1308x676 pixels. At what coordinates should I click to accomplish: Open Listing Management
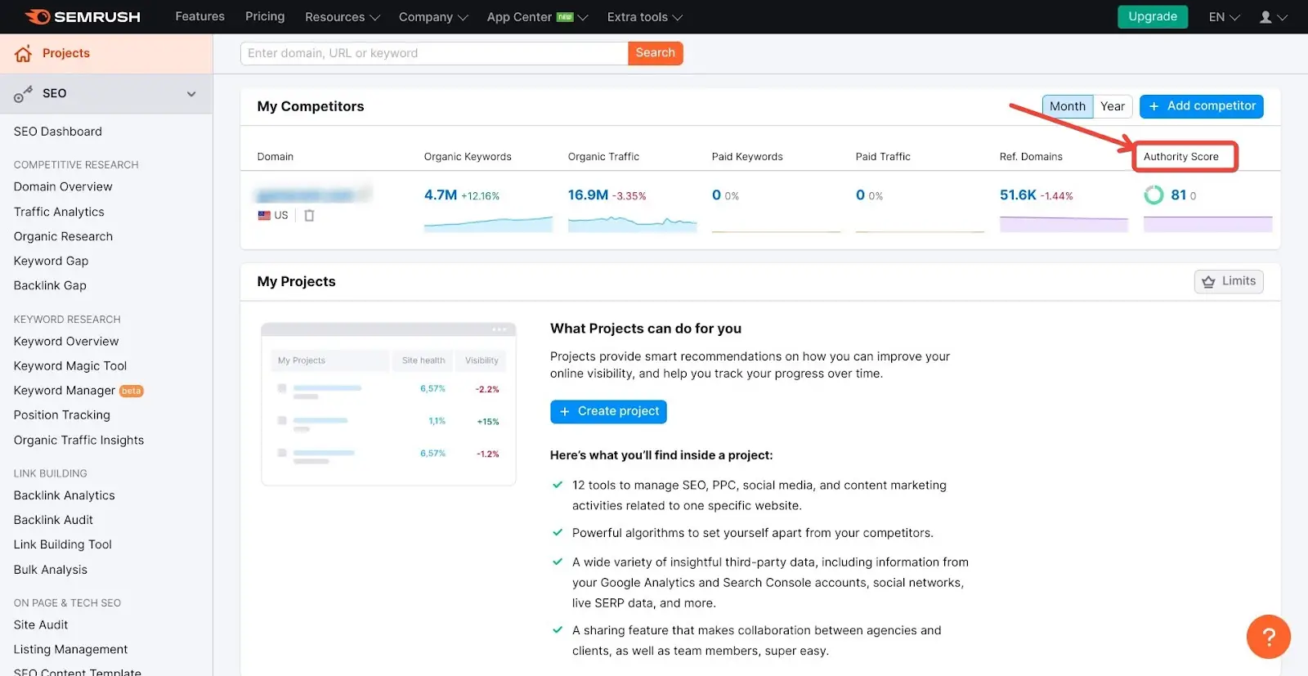pos(71,649)
